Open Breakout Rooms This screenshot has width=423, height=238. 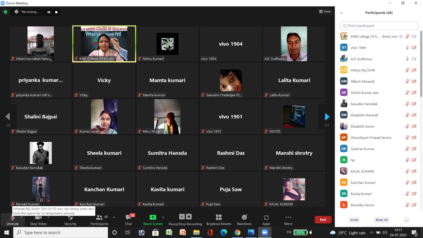pyautogui.click(x=218, y=219)
